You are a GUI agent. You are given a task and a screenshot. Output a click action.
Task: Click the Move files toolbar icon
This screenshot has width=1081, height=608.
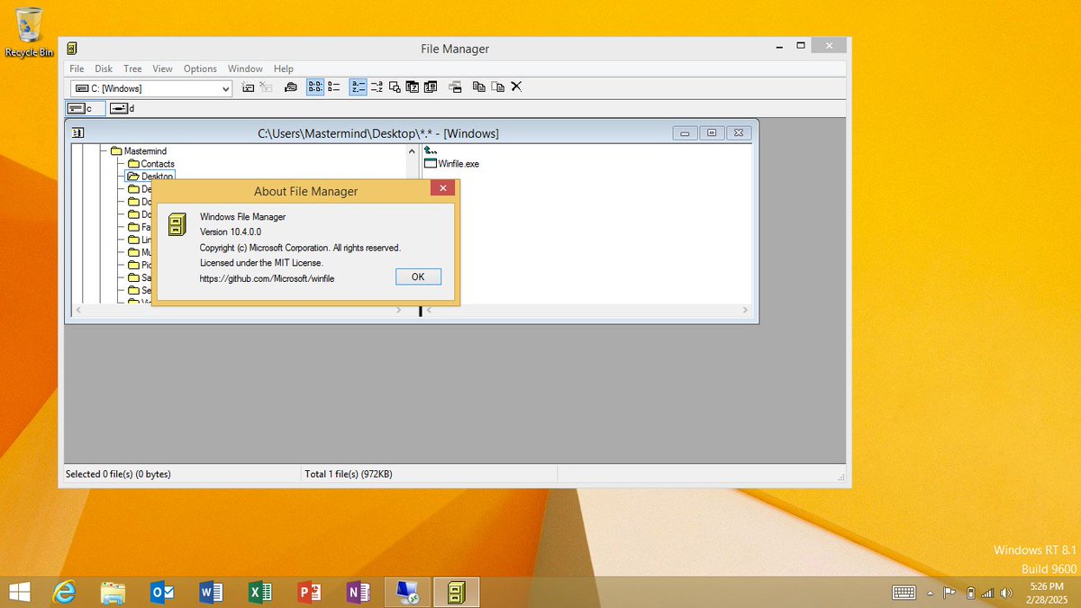coord(497,87)
